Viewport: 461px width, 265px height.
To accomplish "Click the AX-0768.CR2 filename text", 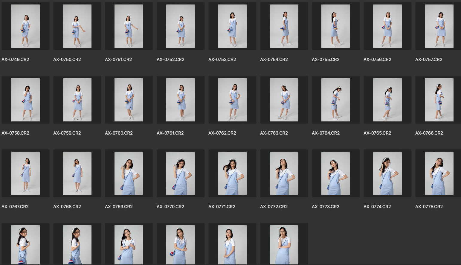I will tap(67, 207).
